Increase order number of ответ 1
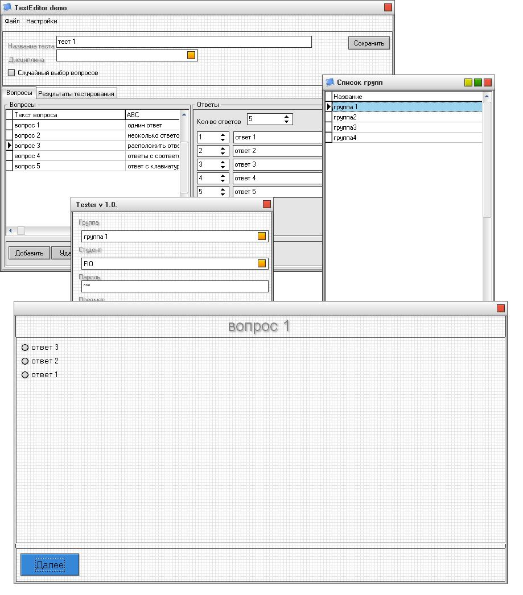Screen dimensions: 523x595 click(x=223, y=135)
